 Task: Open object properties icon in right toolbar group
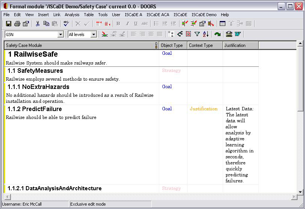[x=202, y=24]
